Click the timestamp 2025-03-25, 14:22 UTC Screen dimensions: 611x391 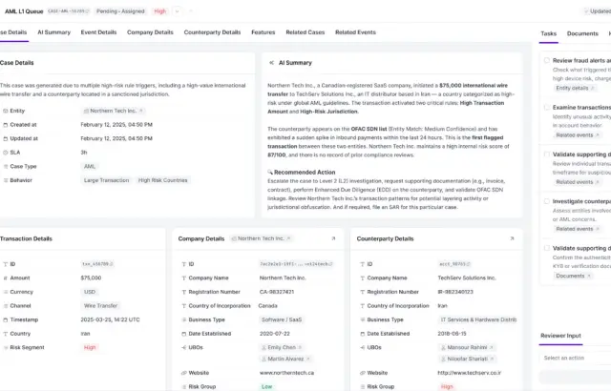[110, 319]
